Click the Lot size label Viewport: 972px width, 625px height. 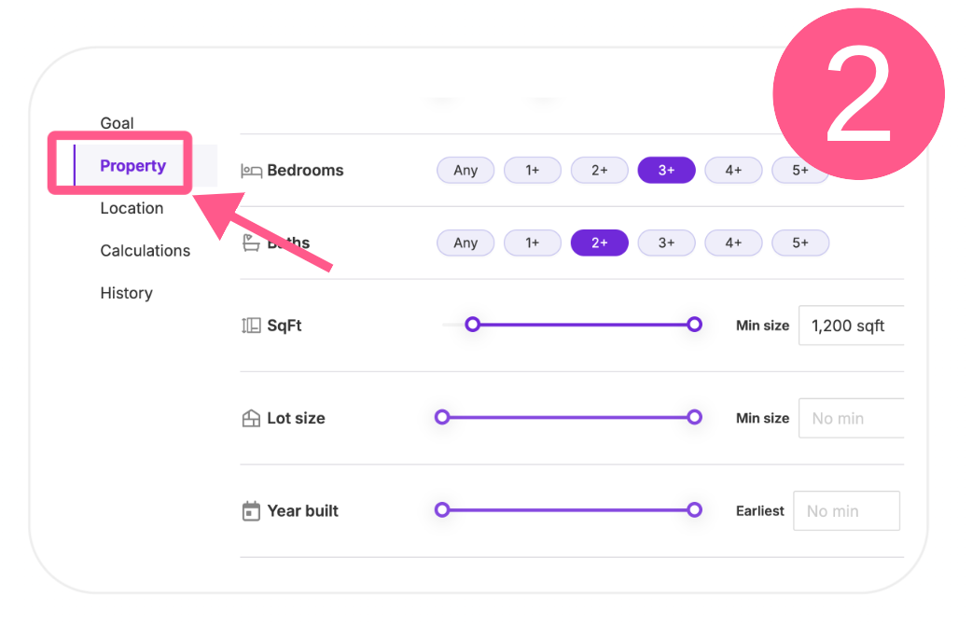click(296, 419)
